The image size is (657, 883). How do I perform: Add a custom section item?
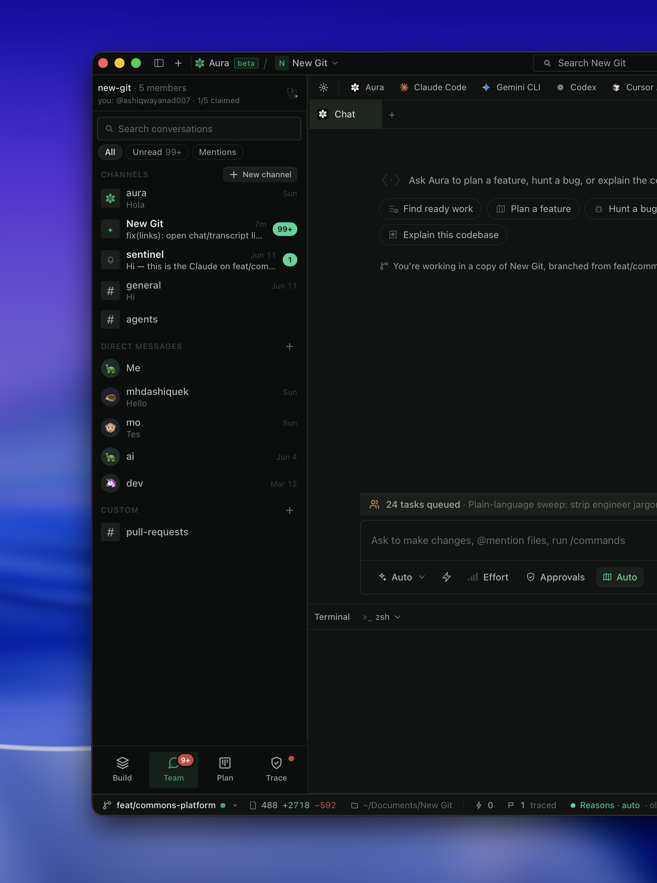(x=289, y=510)
